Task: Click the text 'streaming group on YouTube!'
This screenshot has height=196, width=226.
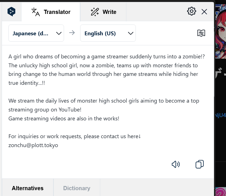Action: point(45,110)
